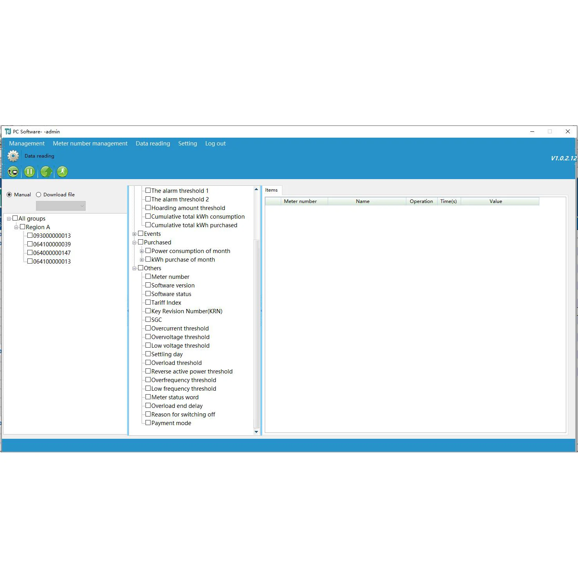Check the Low frequency threshold checkbox
This screenshot has width=578, height=578.
148,388
